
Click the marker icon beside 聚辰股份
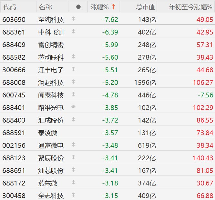point(74,157)
